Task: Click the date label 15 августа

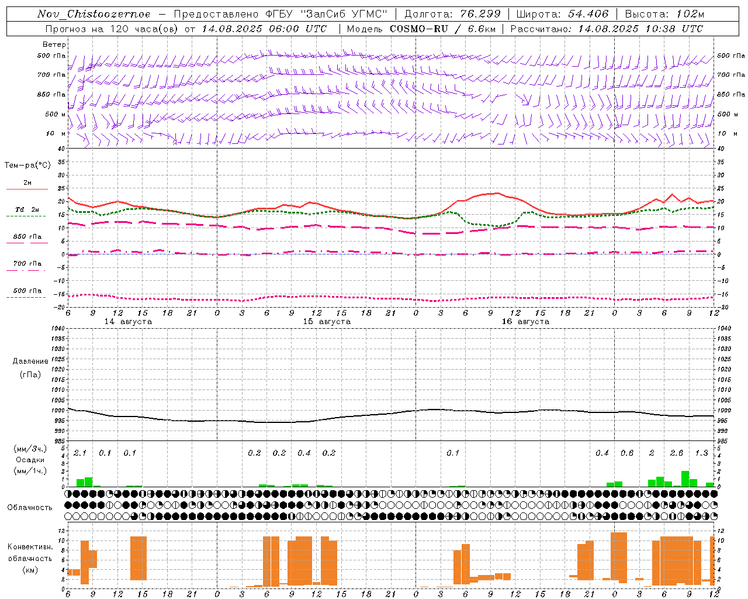Action: point(327,322)
